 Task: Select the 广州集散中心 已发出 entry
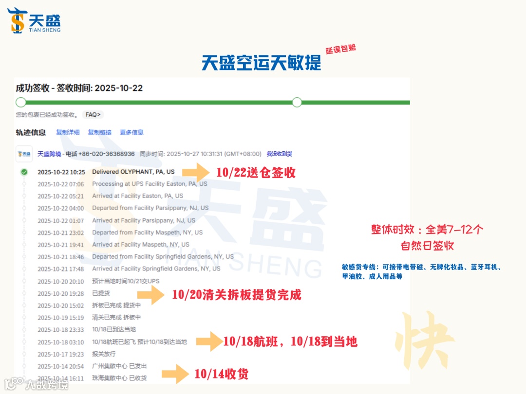point(119,366)
